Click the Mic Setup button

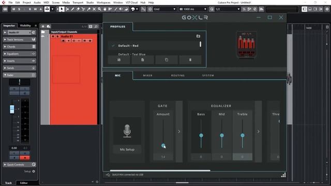click(x=127, y=149)
